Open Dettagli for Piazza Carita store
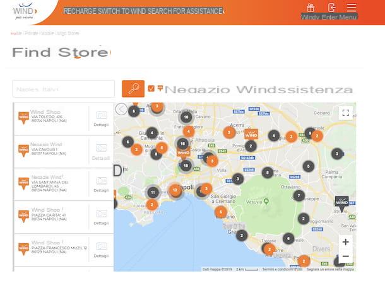 click(x=101, y=217)
